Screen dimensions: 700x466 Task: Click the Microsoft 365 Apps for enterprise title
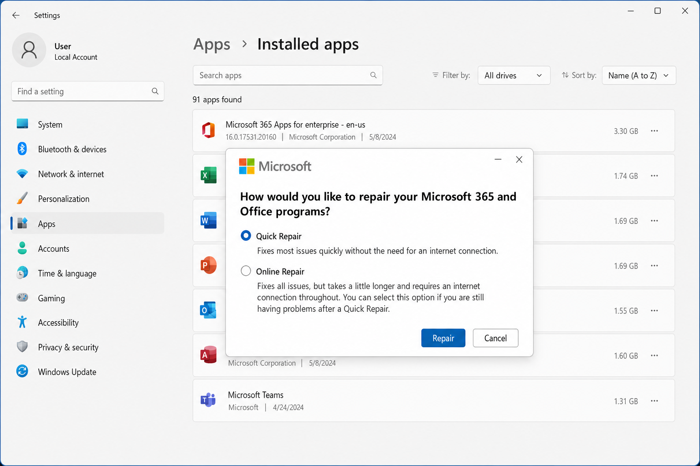coord(295,125)
